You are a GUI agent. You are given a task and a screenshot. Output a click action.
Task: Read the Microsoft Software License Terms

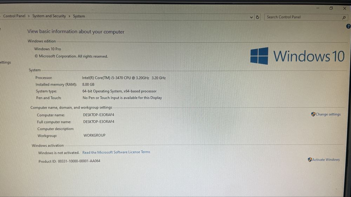[116, 152]
